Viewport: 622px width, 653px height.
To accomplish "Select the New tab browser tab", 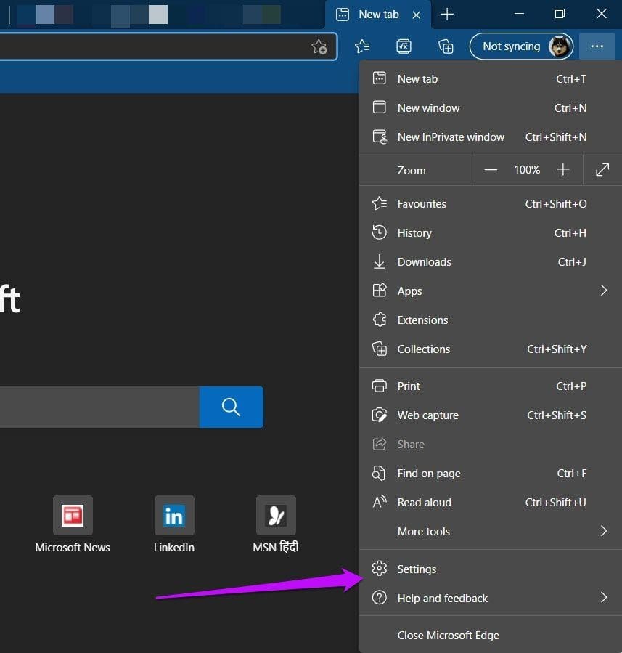I will (378, 15).
